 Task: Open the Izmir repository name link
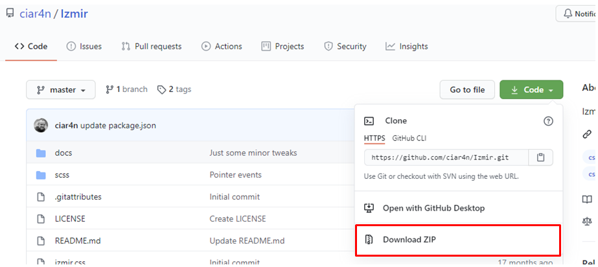click(x=75, y=14)
